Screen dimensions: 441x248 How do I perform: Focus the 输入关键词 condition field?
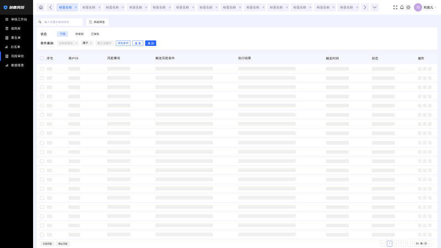[x=104, y=43]
